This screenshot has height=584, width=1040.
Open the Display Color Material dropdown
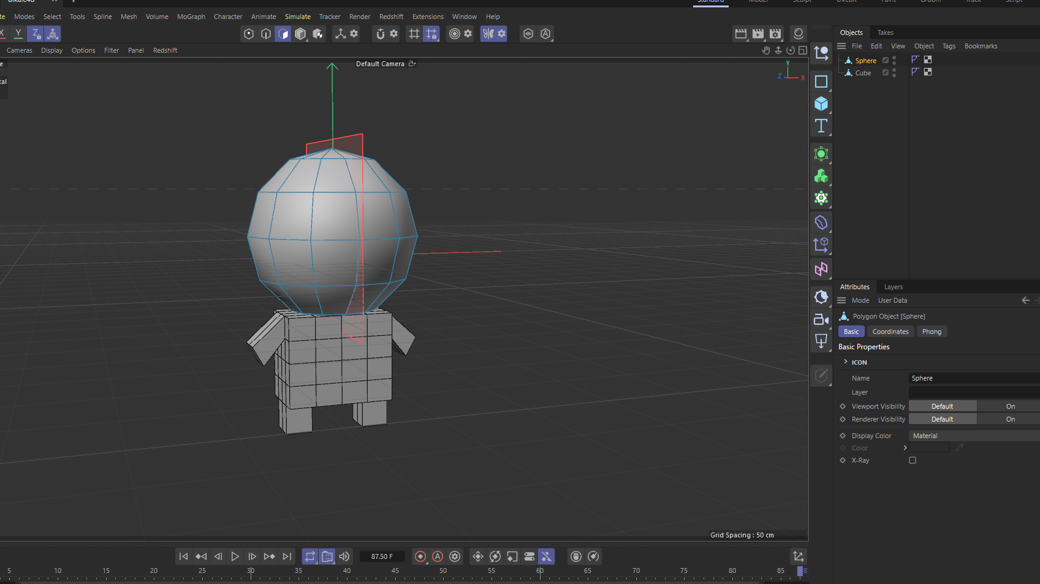click(973, 436)
